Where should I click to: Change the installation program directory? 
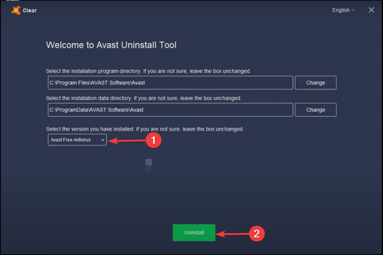[315, 83]
